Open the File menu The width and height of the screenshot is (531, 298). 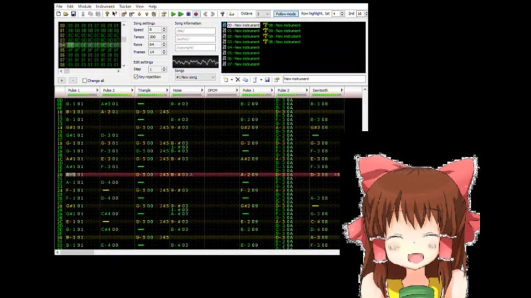(x=59, y=7)
